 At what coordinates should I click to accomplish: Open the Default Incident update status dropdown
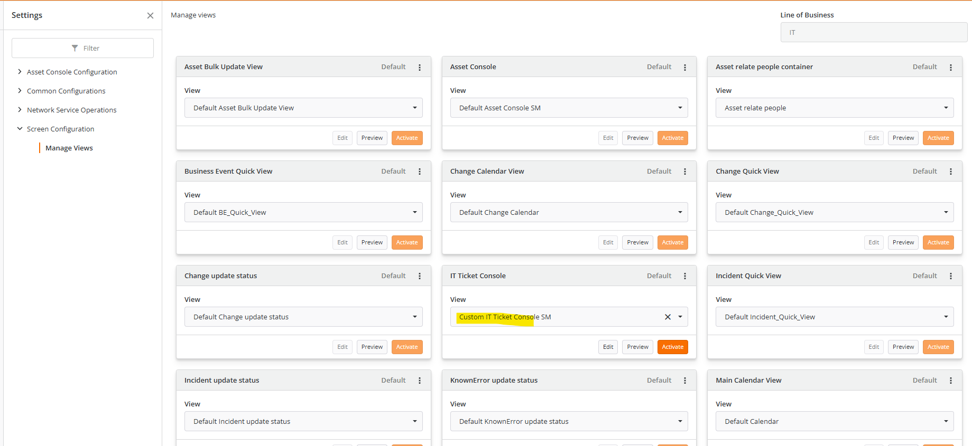pos(303,421)
